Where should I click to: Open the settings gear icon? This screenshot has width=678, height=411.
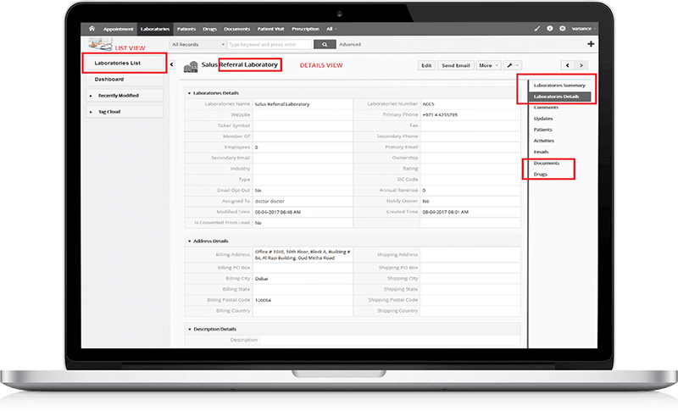[x=562, y=29]
